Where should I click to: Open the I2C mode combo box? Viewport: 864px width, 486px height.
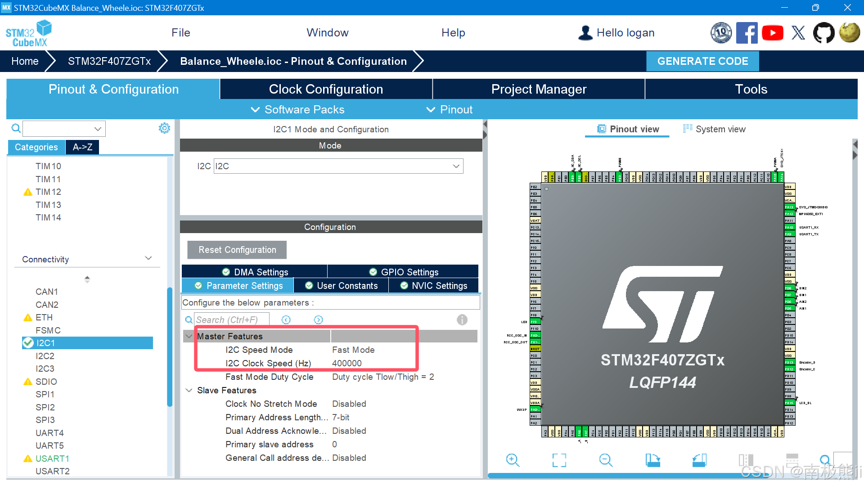click(338, 166)
